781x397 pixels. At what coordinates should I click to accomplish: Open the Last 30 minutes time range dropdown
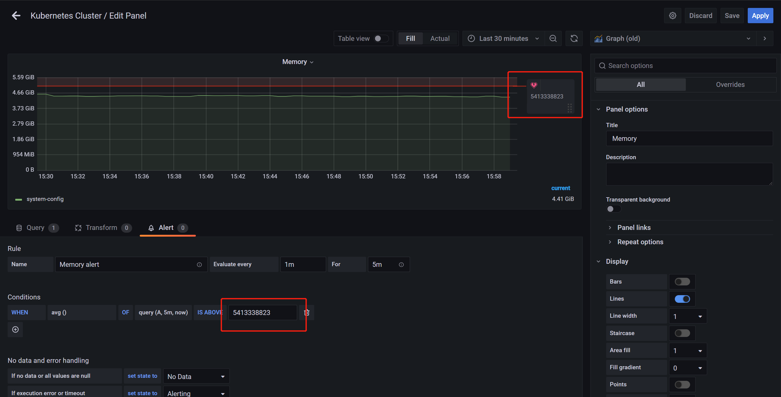coord(503,38)
